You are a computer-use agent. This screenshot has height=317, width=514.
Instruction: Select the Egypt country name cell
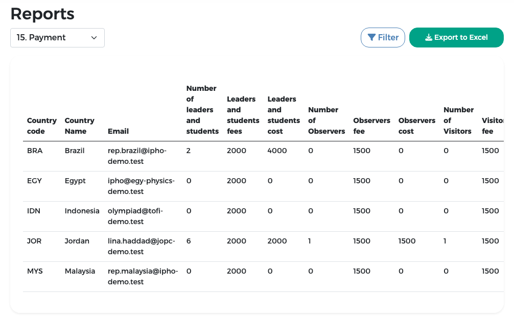(75, 181)
